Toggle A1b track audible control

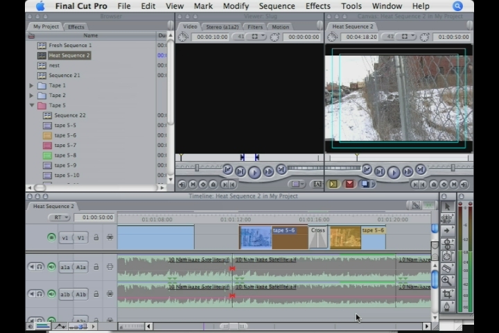click(51, 294)
